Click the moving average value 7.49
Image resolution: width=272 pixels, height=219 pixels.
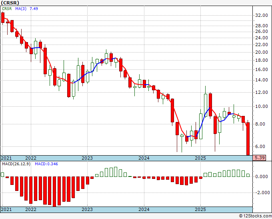click(x=34, y=8)
